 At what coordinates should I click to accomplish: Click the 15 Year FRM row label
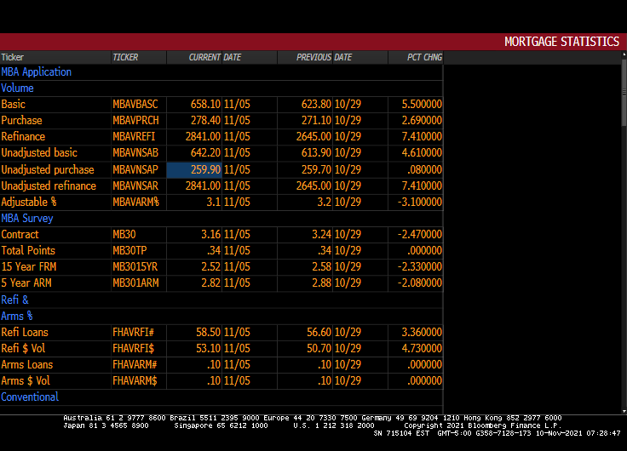[28, 267]
